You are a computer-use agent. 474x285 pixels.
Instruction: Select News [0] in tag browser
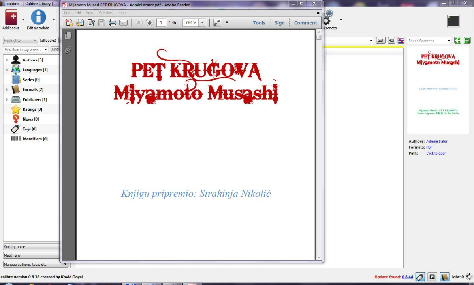click(31, 119)
